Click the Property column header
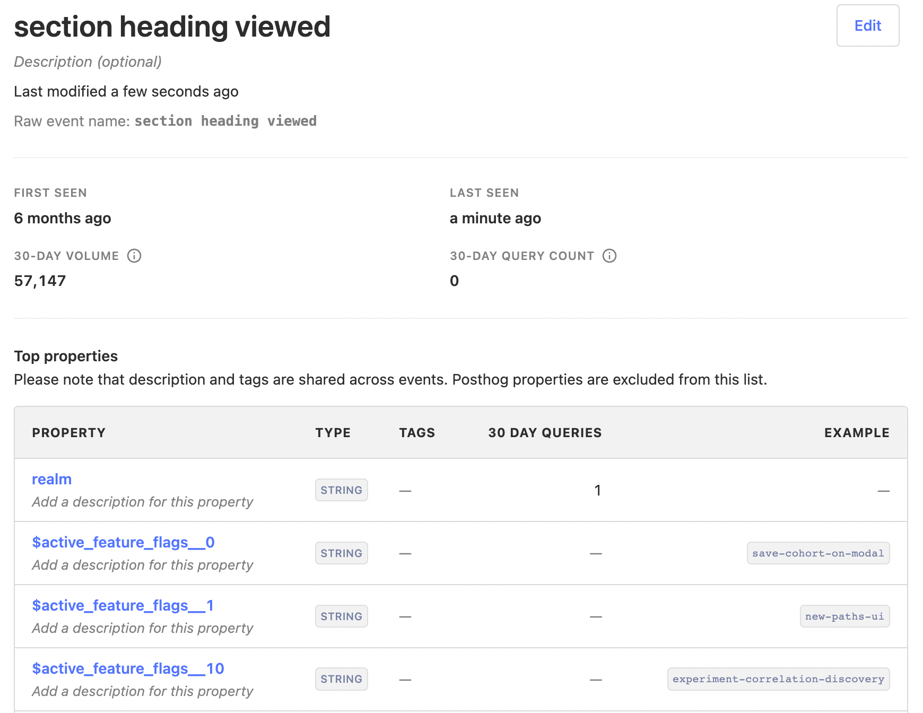923x713 pixels. pos(68,433)
